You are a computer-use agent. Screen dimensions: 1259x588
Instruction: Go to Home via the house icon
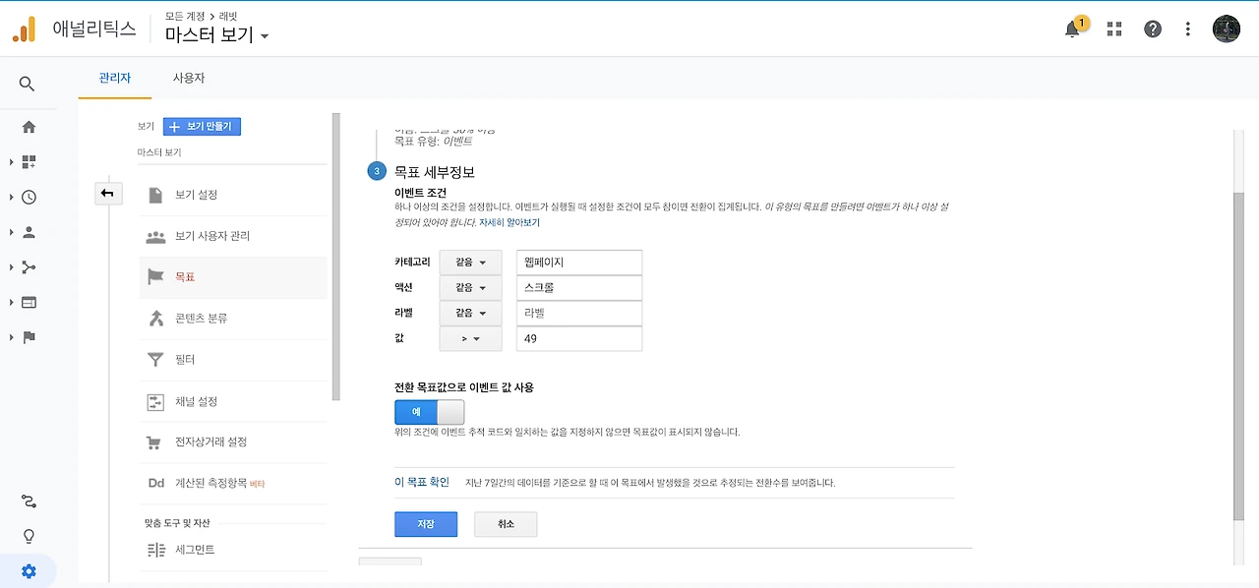[x=29, y=127]
